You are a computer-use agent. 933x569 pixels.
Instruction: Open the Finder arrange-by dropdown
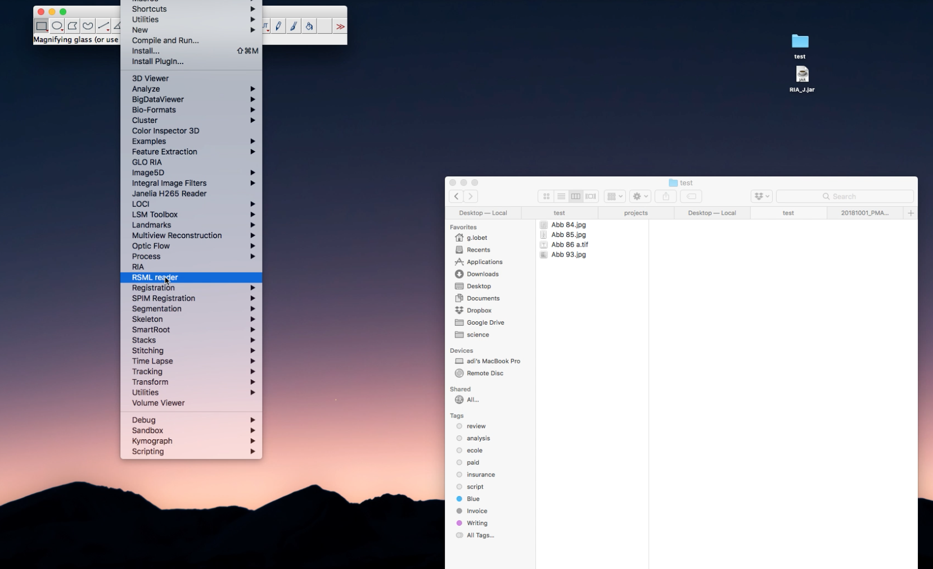[x=615, y=196]
